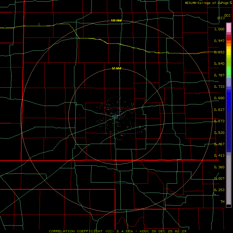The image size is (233, 233).
Task: Click the 0.893 value on the color scale
Action: point(219,52)
